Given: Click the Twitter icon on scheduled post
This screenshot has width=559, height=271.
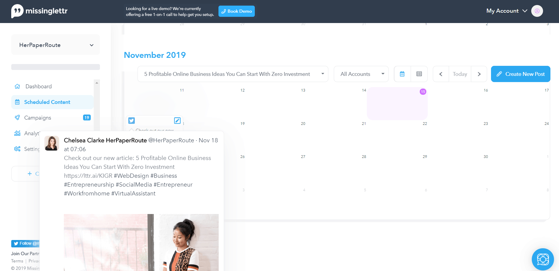Looking at the screenshot, I should click(x=132, y=120).
